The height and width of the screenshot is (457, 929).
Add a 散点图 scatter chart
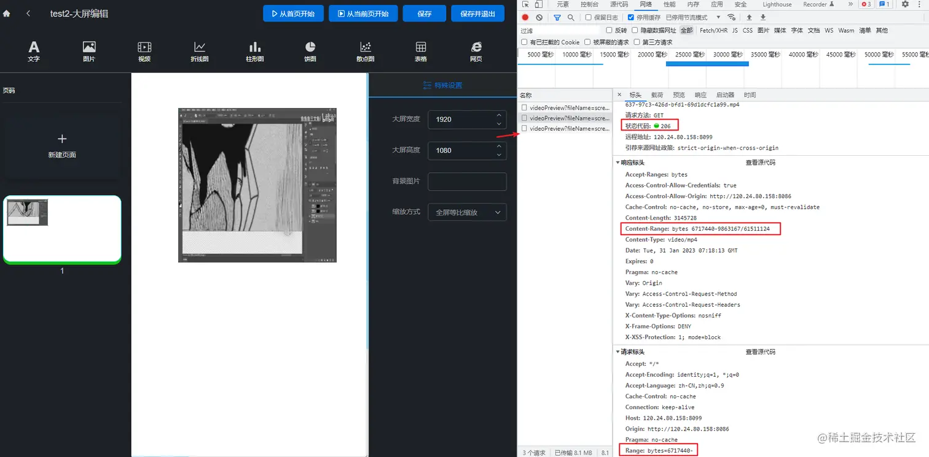click(366, 52)
